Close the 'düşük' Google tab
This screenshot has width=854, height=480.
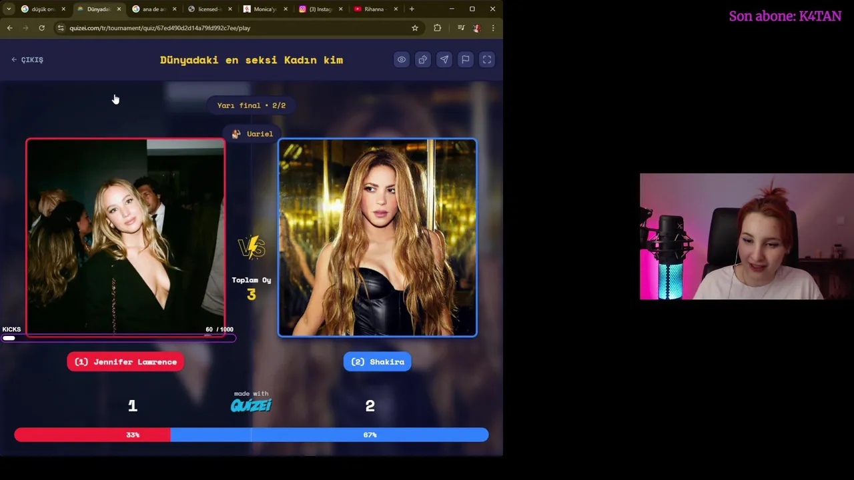tap(63, 9)
